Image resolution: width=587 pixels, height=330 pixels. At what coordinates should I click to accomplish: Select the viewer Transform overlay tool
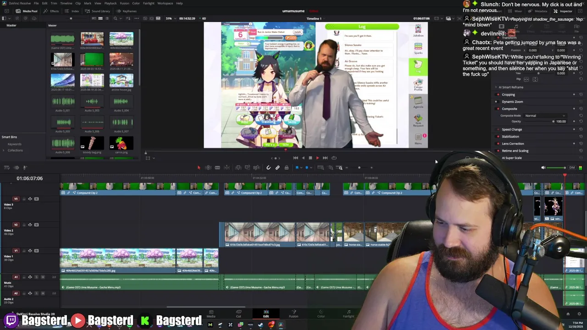pos(148,158)
